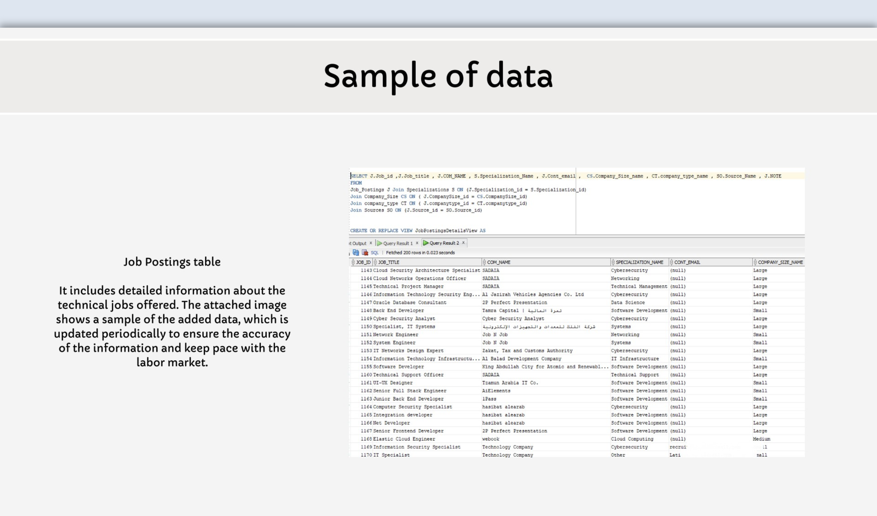Select the 'Data Science' specialization cell
This screenshot has width=877, height=516.
coord(640,302)
